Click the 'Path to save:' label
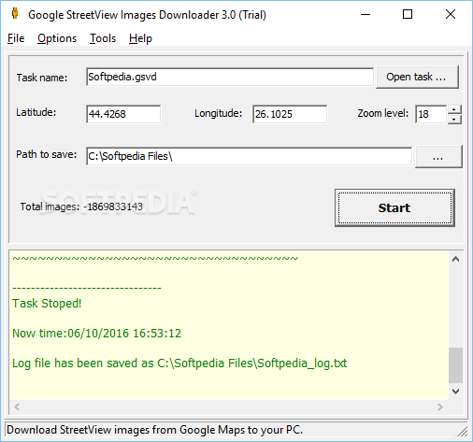Image resolution: width=473 pixels, height=442 pixels. click(47, 154)
